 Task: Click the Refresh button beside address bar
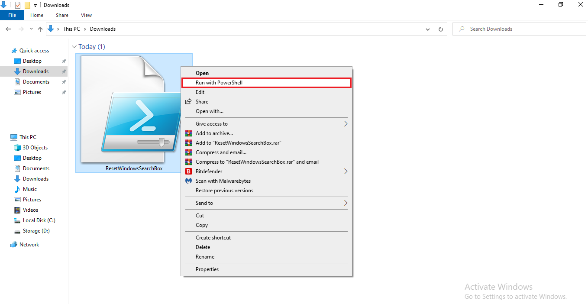tap(440, 29)
